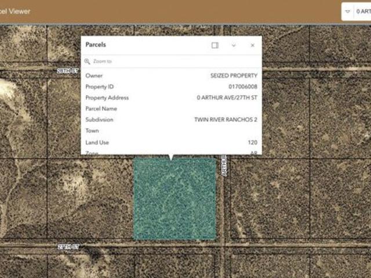Click the parcel south of 27th St
This screenshot has height=278, width=371.
click(x=174, y=265)
